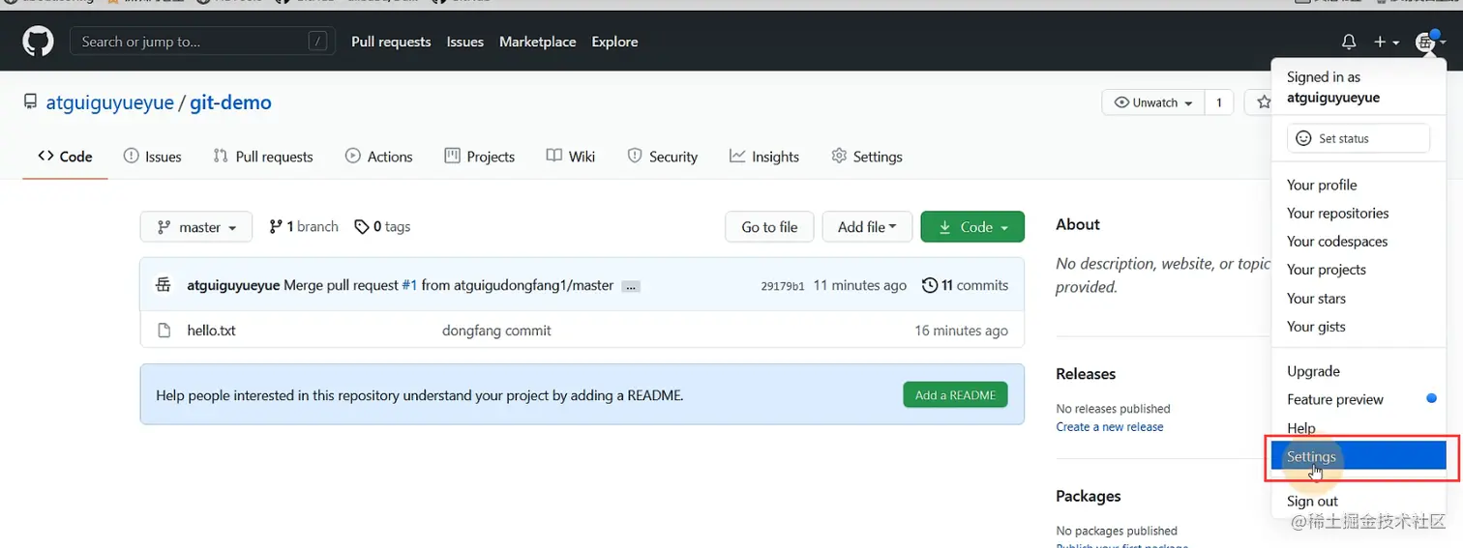Screen dimensions: 1463x548
Task: Click the hello.txt file icon
Action: click(x=164, y=331)
